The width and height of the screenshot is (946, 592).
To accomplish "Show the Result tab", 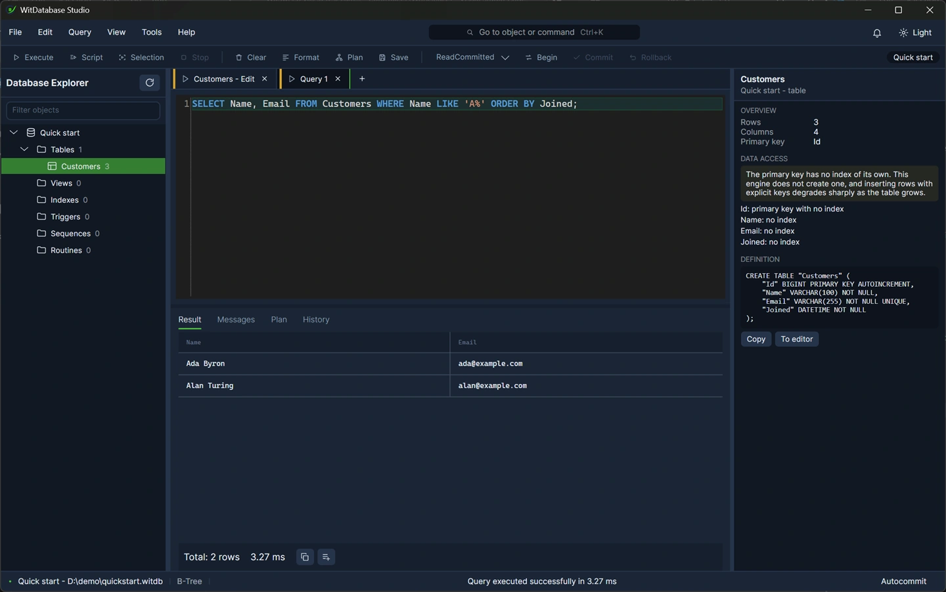I will pos(190,320).
